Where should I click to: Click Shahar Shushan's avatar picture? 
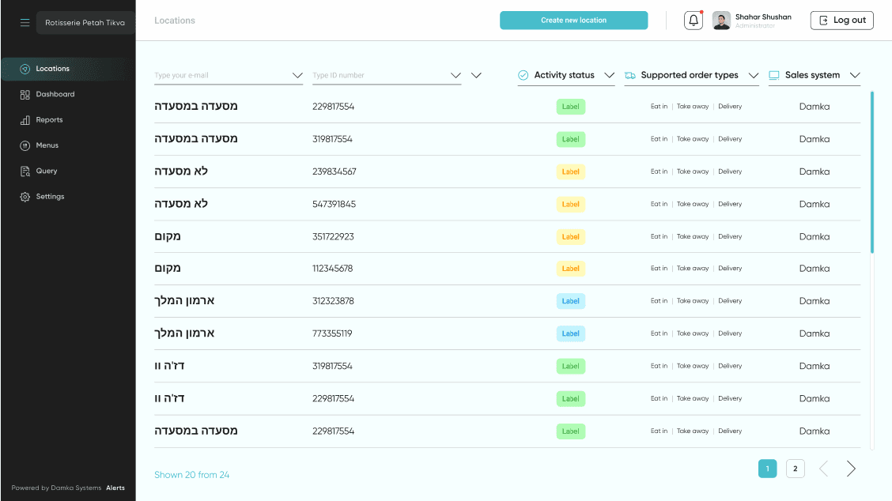[721, 21]
